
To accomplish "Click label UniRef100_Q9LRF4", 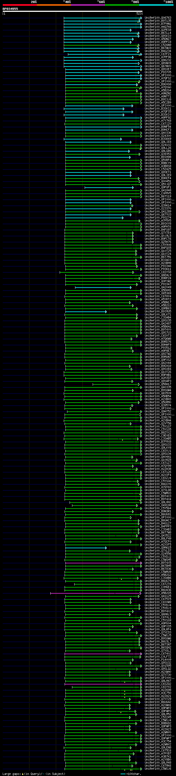I will click(x=158, y=630).
